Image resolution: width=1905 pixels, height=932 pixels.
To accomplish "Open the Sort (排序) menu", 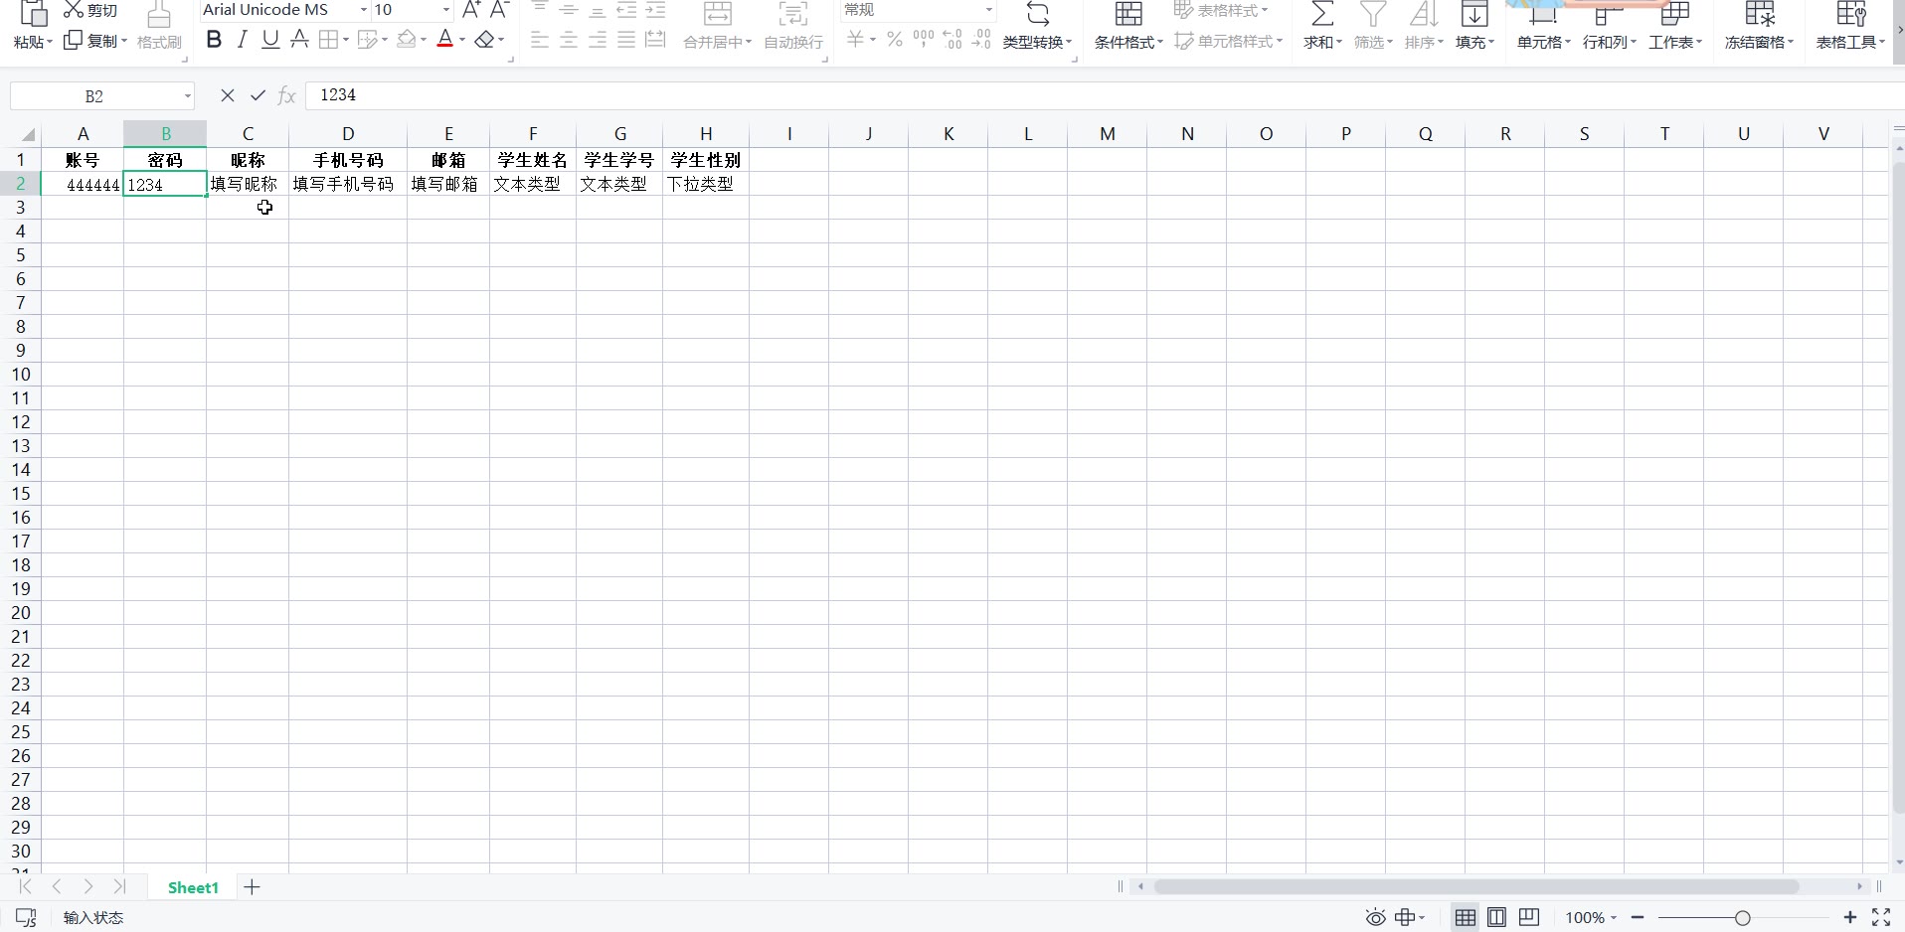I will tap(1424, 27).
